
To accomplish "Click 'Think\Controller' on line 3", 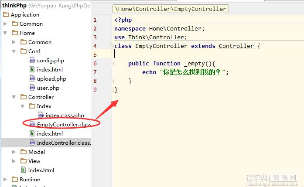I will pyautogui.click(x=156, y=37).
